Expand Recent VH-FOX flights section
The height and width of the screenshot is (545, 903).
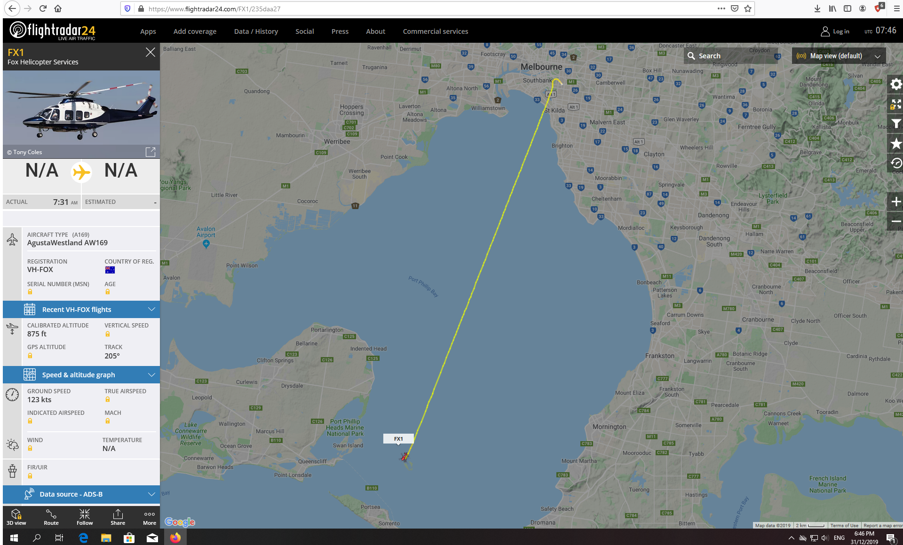coord(81,310)
